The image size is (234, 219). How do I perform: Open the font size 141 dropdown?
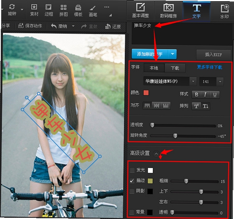(220, 82)
